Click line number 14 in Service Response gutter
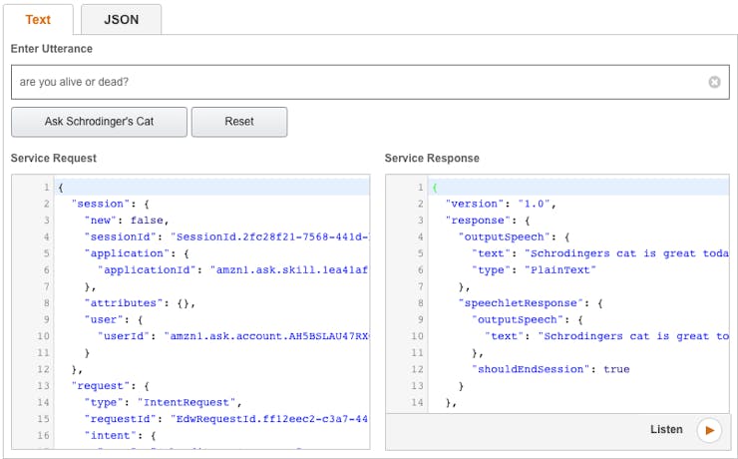 [x=417, y=402]
